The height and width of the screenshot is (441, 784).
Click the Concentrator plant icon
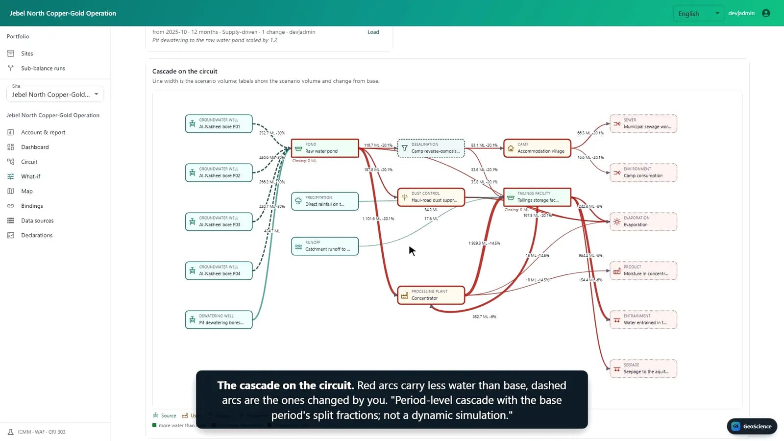pyautogui.click(x=404, y=295)
